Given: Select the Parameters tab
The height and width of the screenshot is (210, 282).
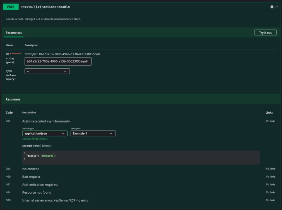Looking at the screenshot, I should click(14, 33).
